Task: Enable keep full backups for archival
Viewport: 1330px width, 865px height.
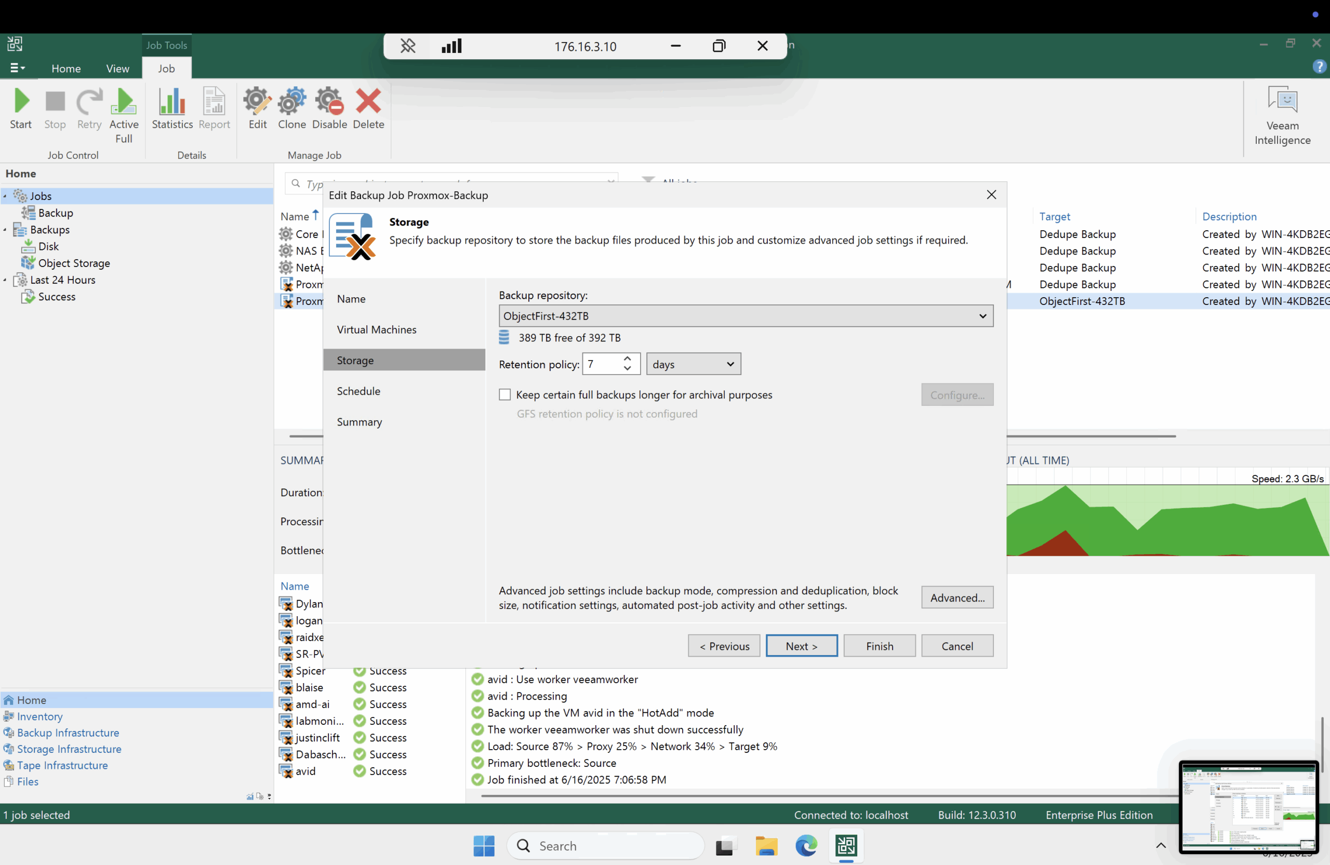Action: (504, 394)
